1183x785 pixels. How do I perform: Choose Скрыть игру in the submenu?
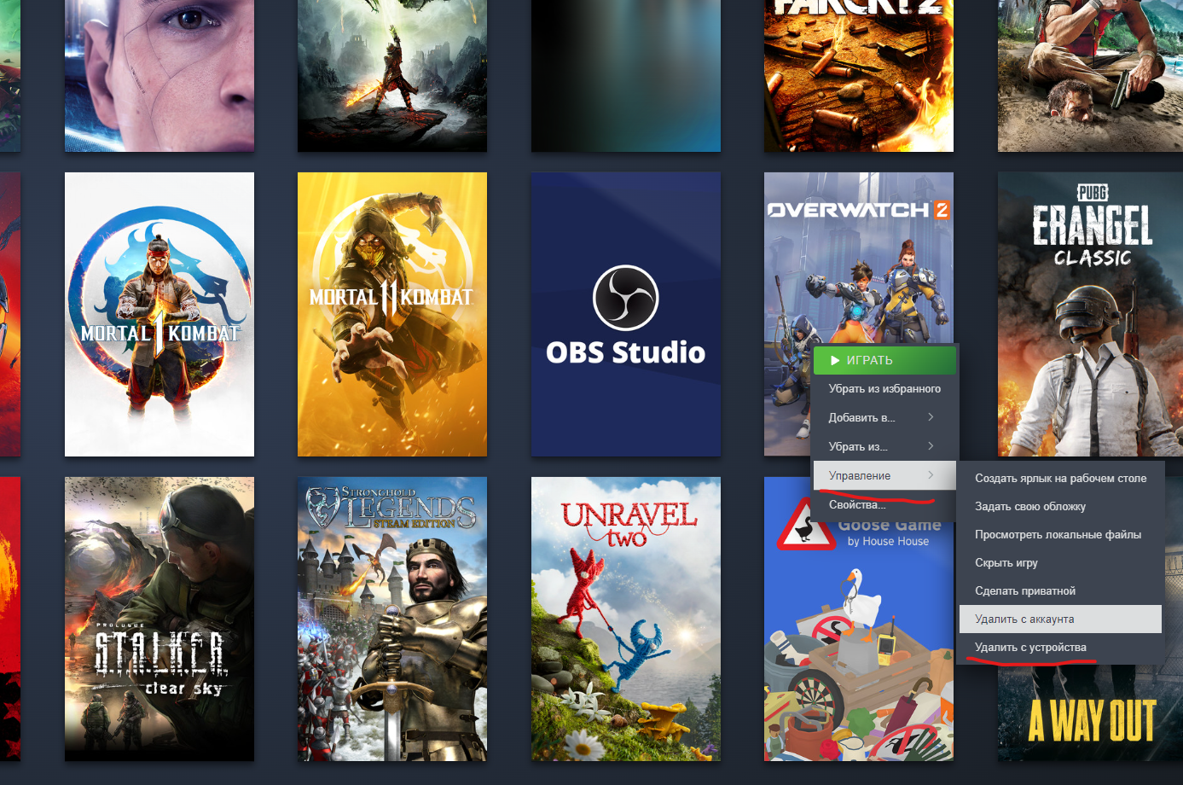(1060, 563)
